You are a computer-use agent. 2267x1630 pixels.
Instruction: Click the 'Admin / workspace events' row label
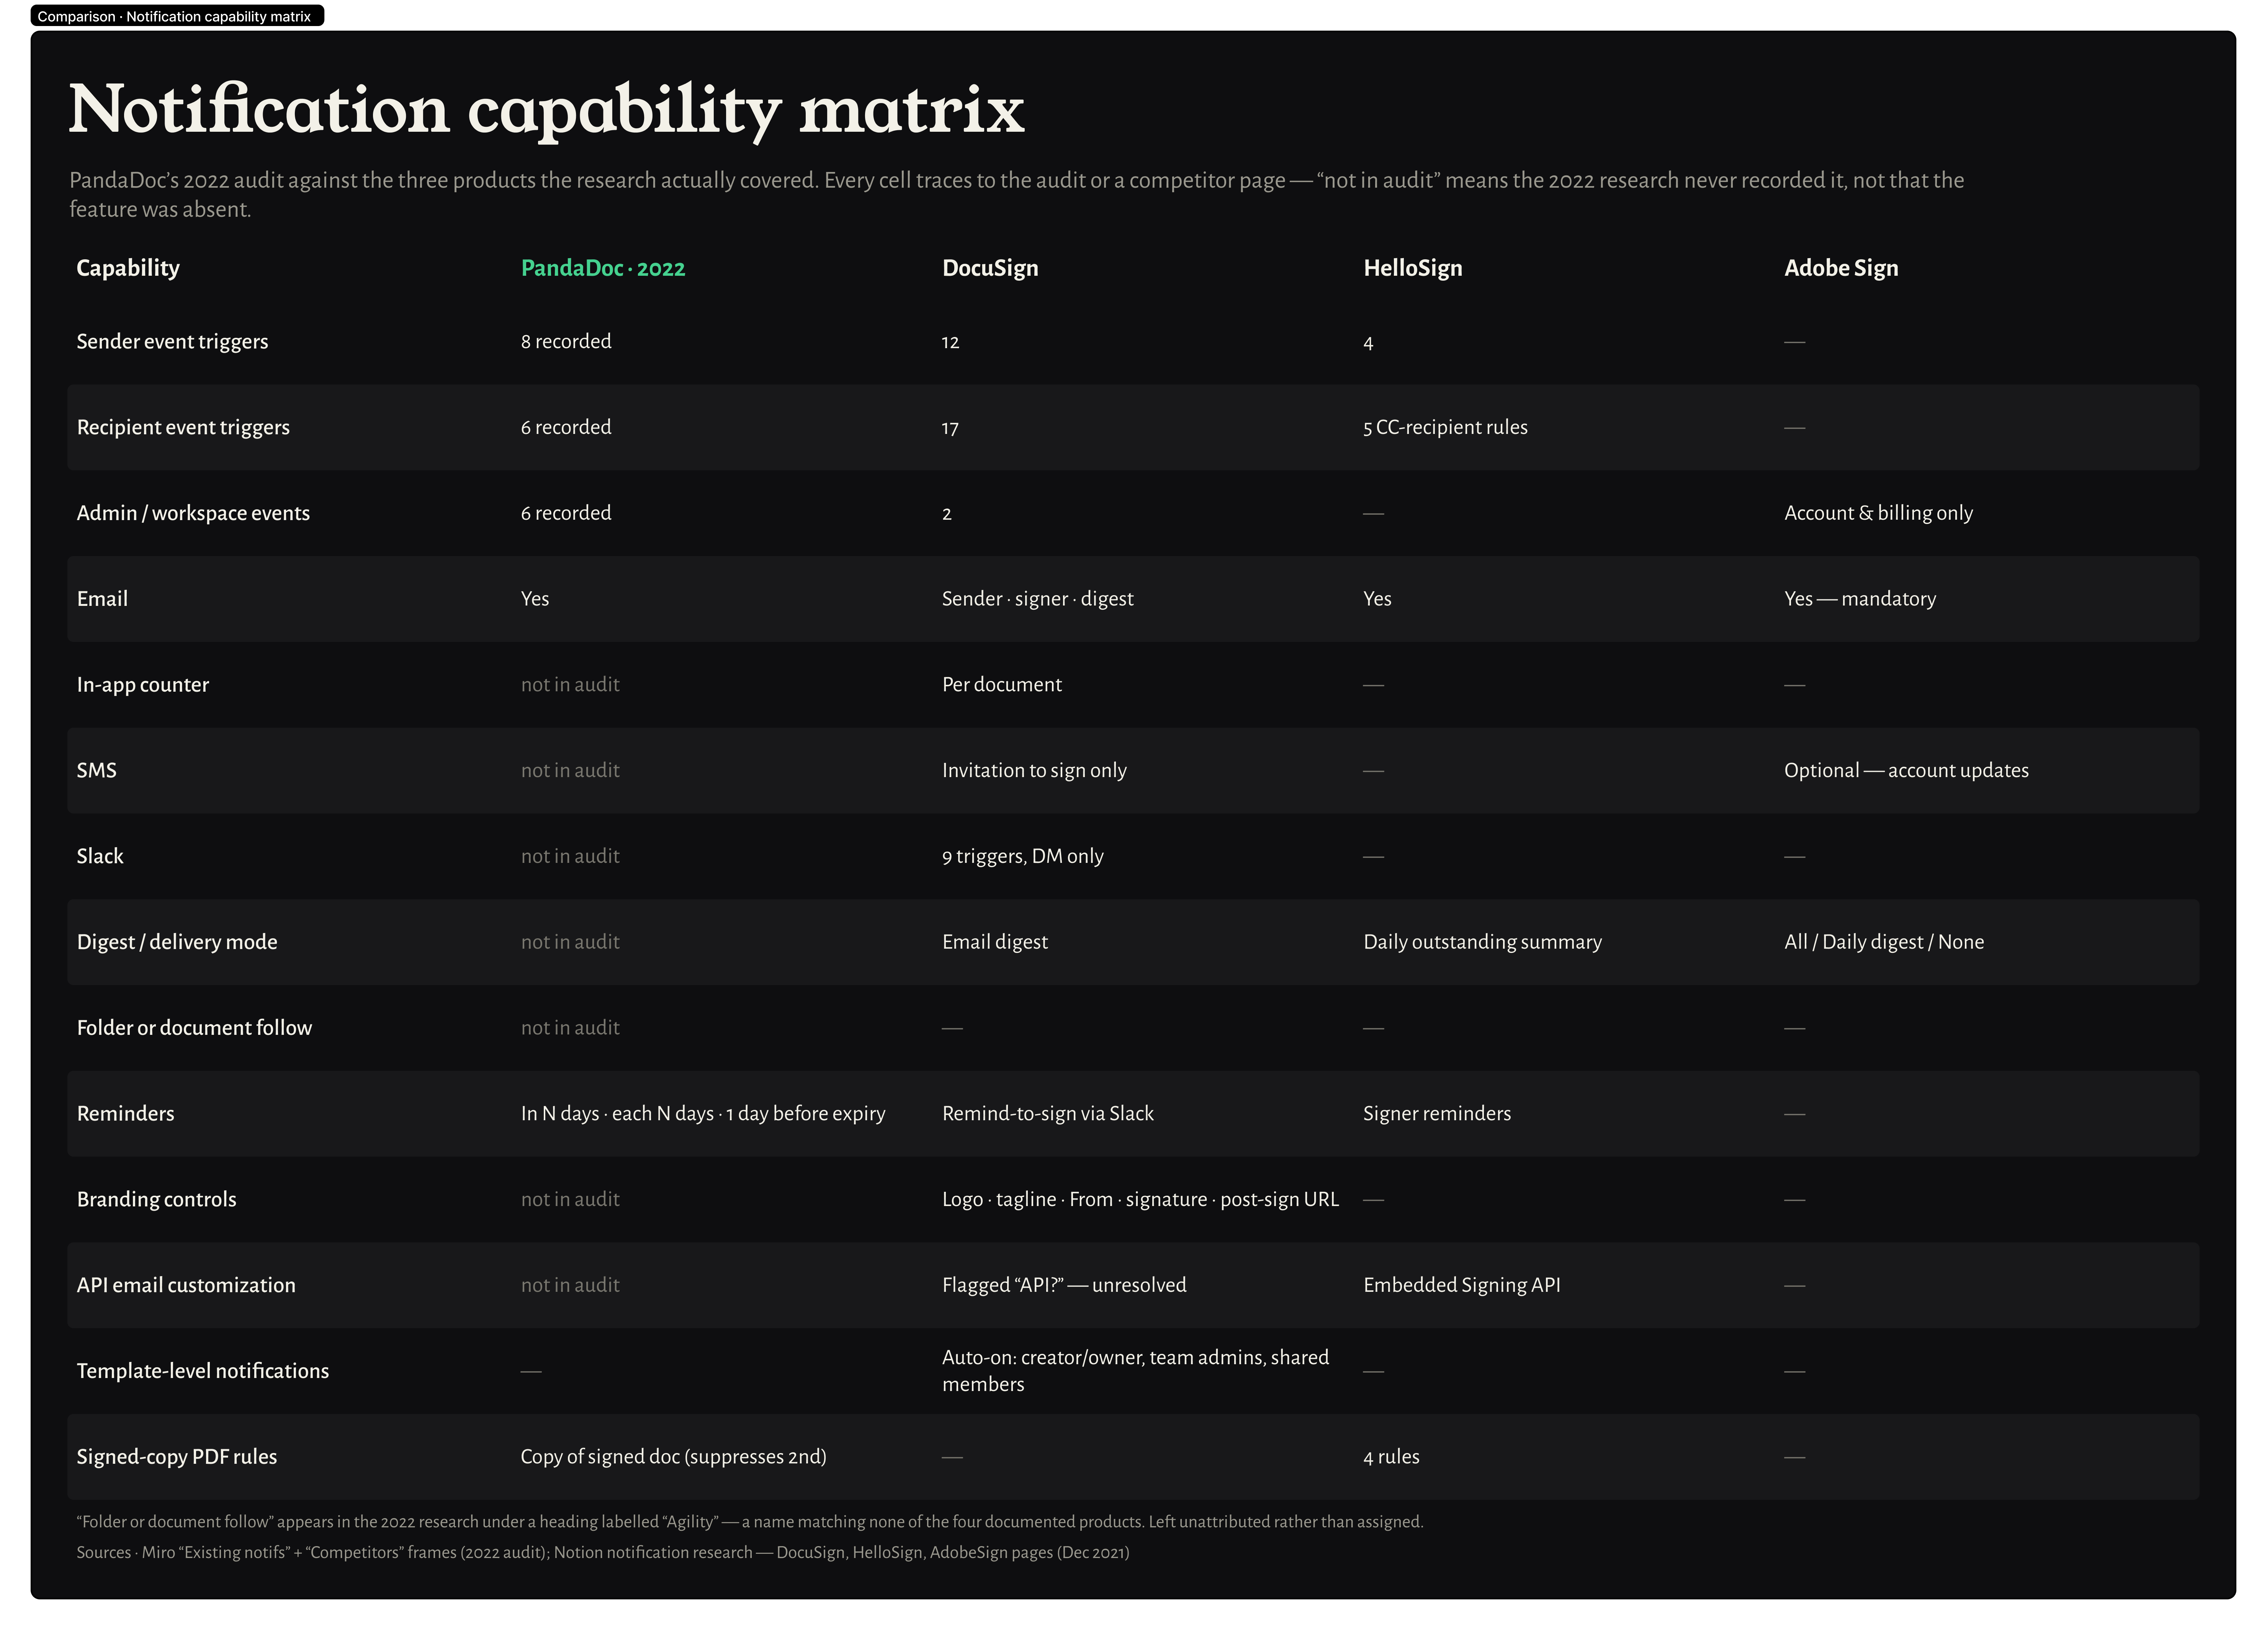(x=193, y=514)
